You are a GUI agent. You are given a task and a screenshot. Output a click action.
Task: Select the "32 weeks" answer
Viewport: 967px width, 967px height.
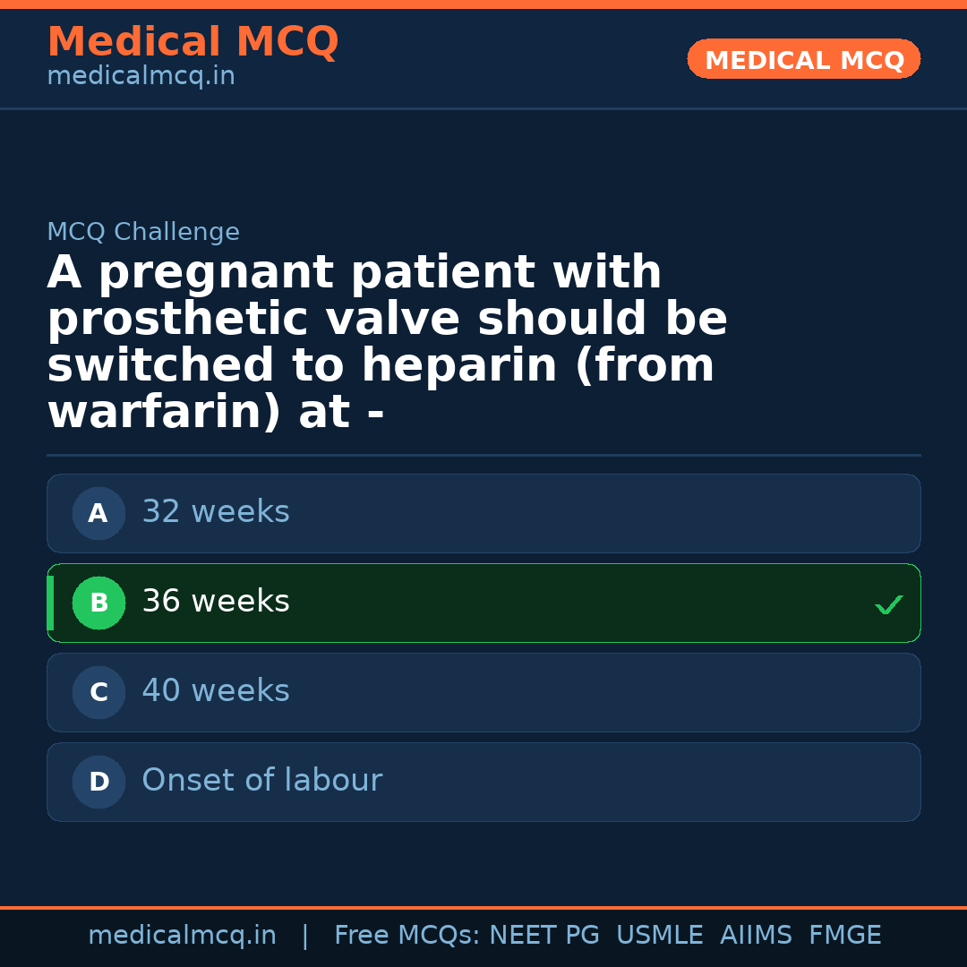pyautogui.click(x=216, y=513)
